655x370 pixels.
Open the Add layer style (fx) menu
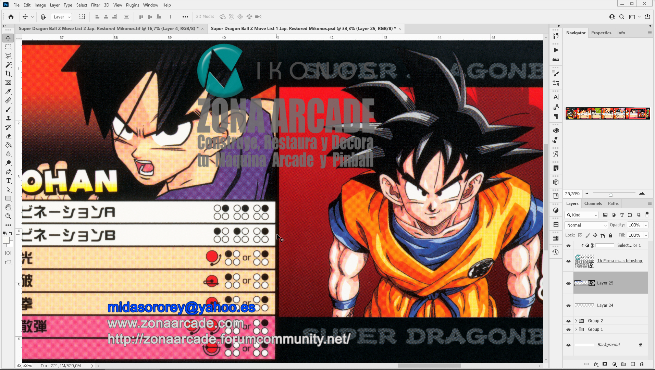pos(595,364)
